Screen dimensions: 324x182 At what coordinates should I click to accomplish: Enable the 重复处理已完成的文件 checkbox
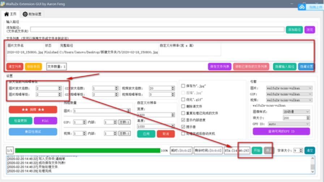click(183, 113)
